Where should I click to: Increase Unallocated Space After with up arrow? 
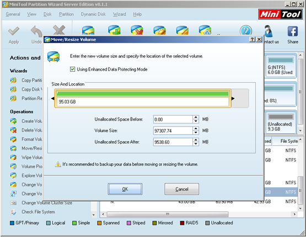click(196, 140)
